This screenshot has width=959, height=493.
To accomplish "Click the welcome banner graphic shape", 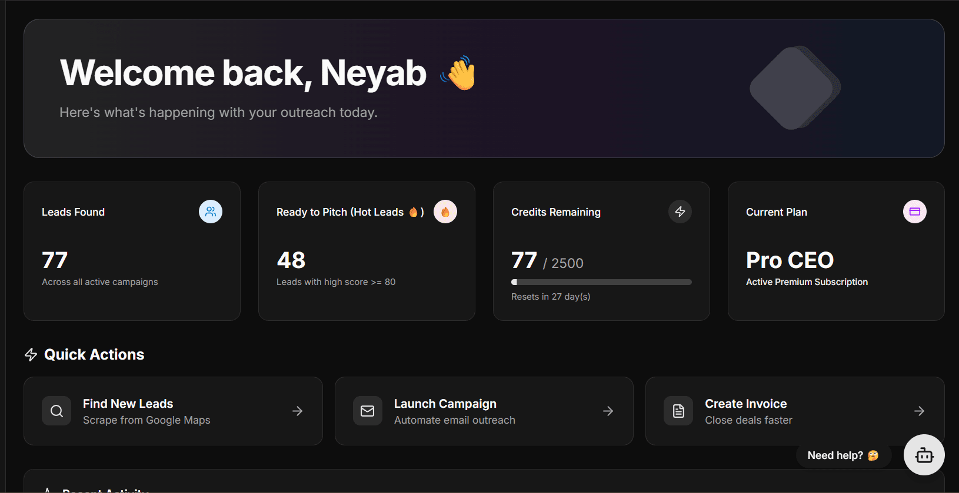I will pos(793,88).
